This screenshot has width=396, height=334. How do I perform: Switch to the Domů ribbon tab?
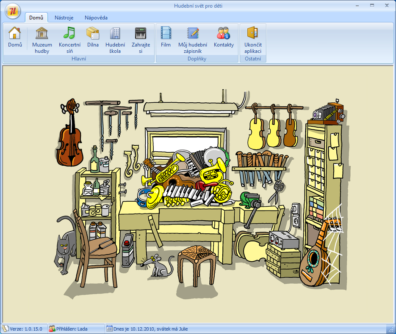(x=36, y=18)
